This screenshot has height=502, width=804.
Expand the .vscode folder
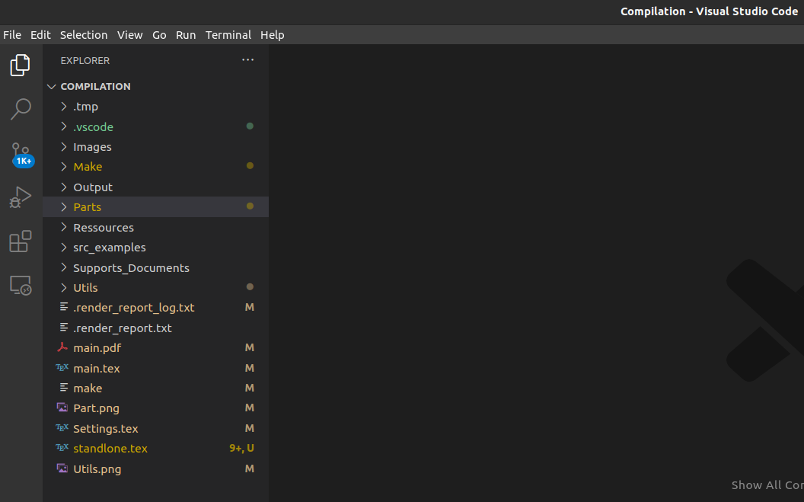64,126
